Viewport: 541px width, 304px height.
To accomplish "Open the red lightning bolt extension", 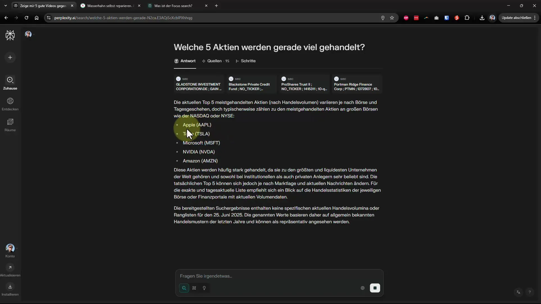I will 457,18.
